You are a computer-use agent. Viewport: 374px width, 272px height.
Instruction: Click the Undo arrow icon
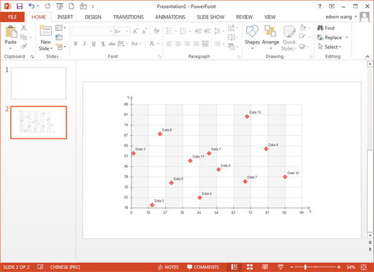[x=32, y=6]
